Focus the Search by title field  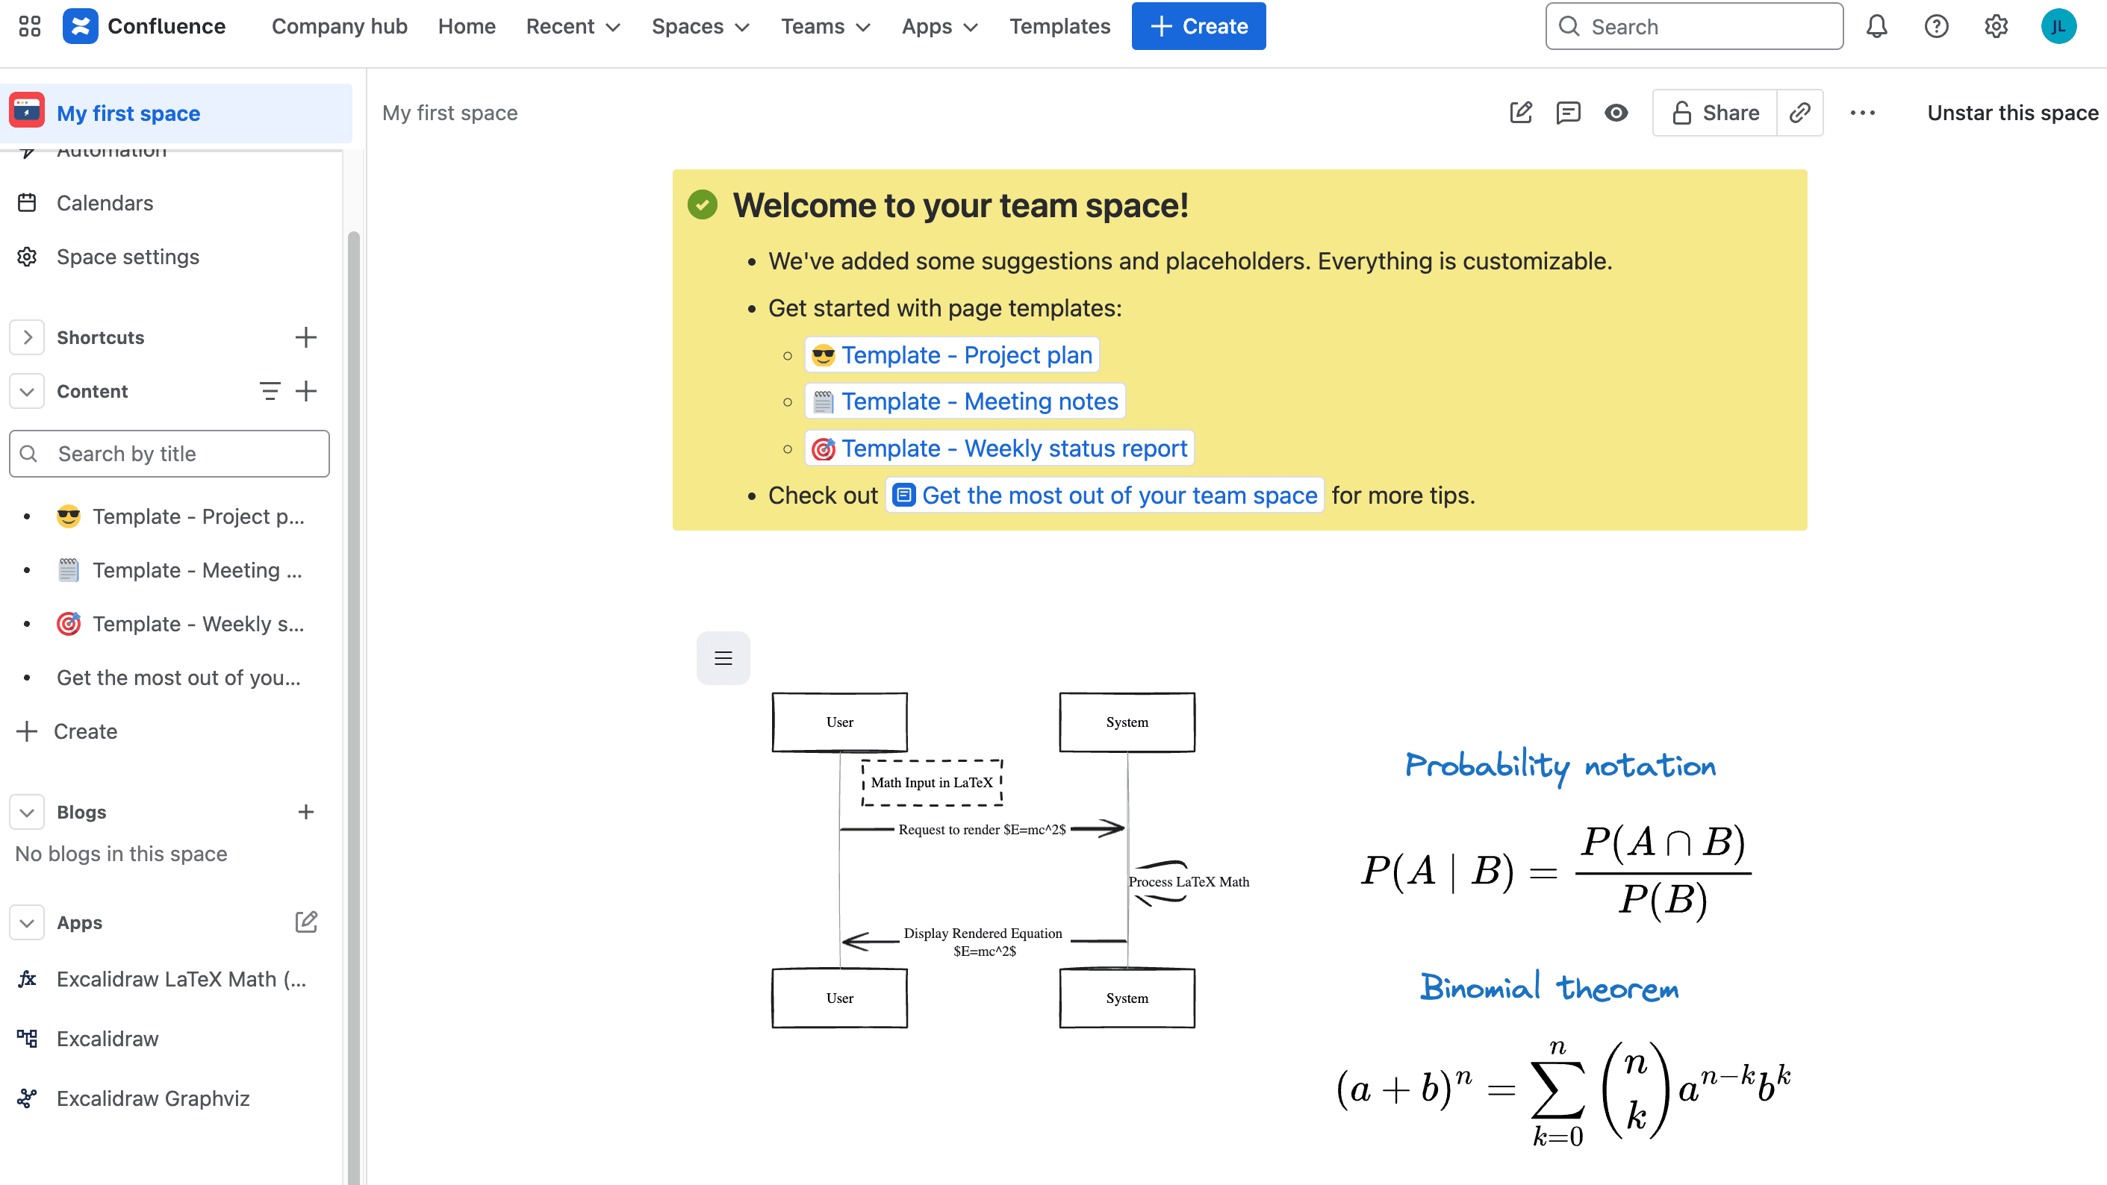coord(169,454)
